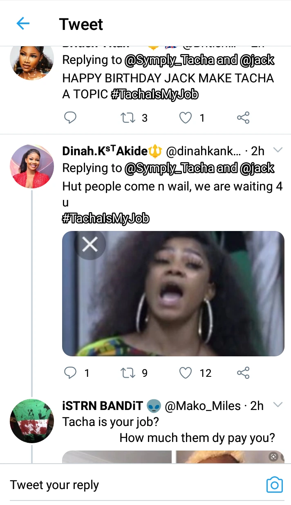The height and width of the screenshot is (505, 291).
Task: Expand options menu on iSTRN BANDiT tweet
Action: pyautogui.click(x=278, y=405)
